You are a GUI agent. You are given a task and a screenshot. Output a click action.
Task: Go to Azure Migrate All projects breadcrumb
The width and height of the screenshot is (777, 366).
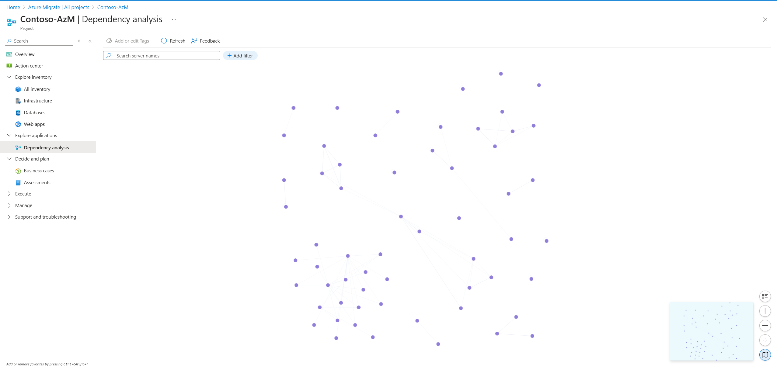(x=59, y=7)
